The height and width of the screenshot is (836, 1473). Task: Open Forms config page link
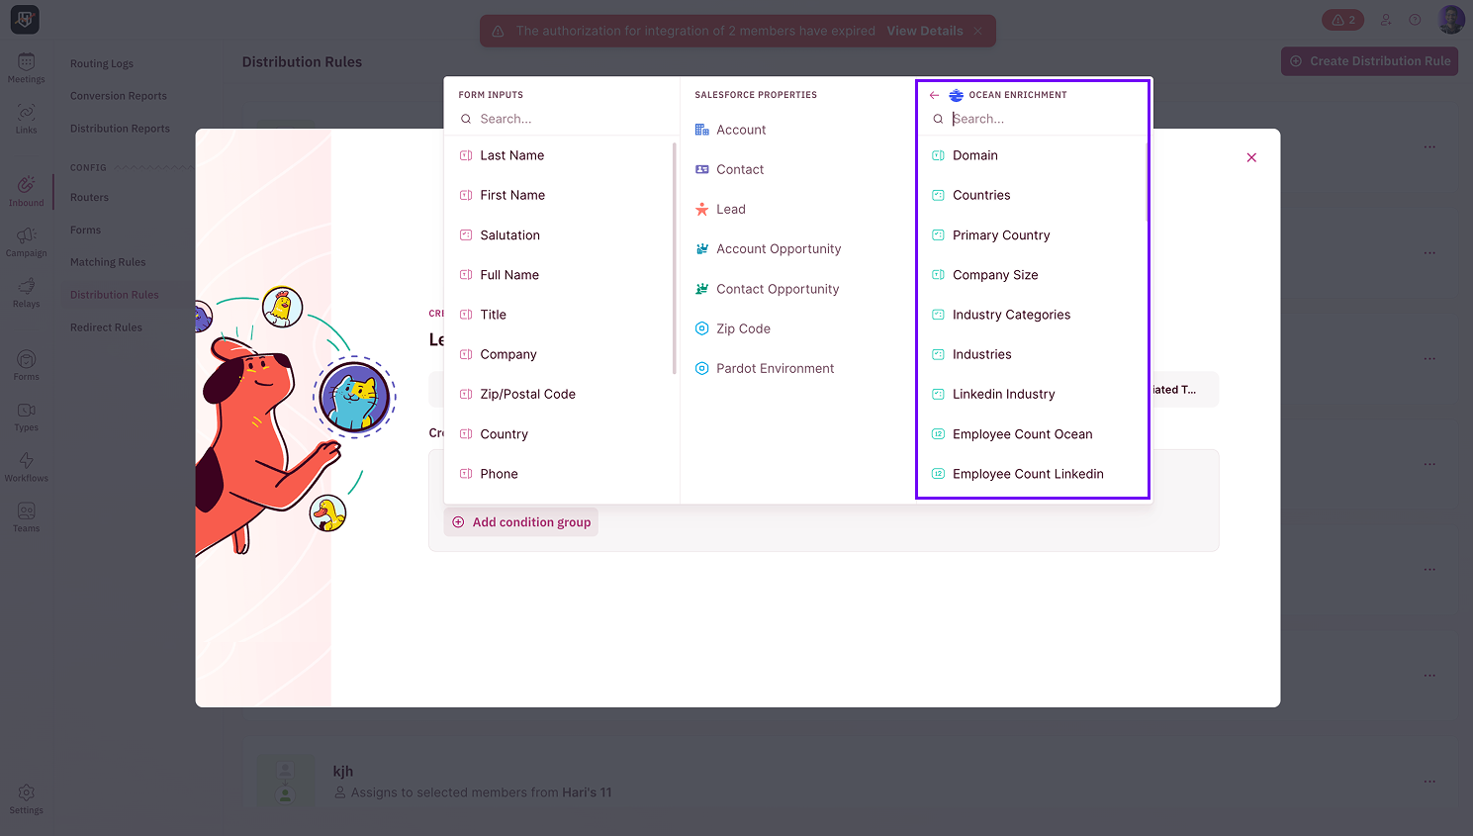click(85, 231)
